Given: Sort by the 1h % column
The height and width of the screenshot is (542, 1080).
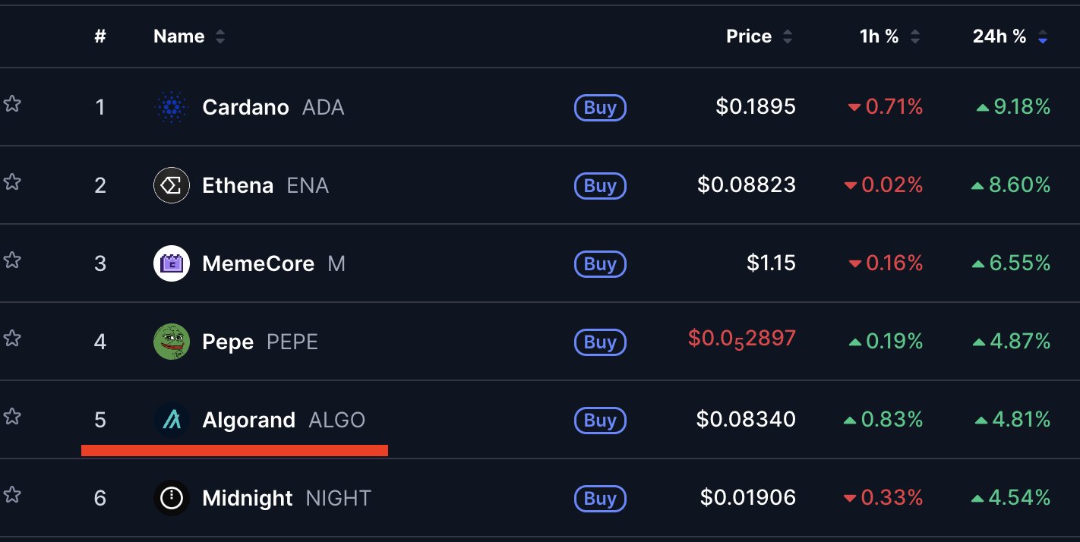Looking at the screenshot, I should click(x=890, y=36).
